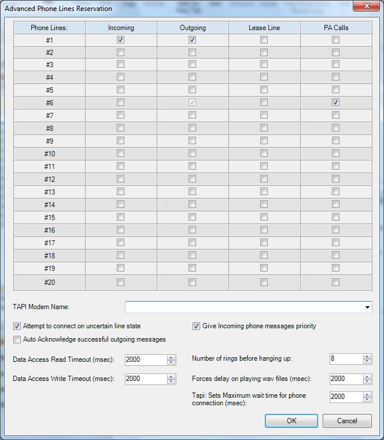Check PA Calls for line #20
The width and height of the screenshot is (384, 440).
pos(335,283)
